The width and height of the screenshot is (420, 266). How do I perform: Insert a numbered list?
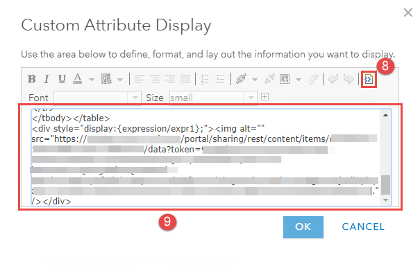(x=205, y=79)
